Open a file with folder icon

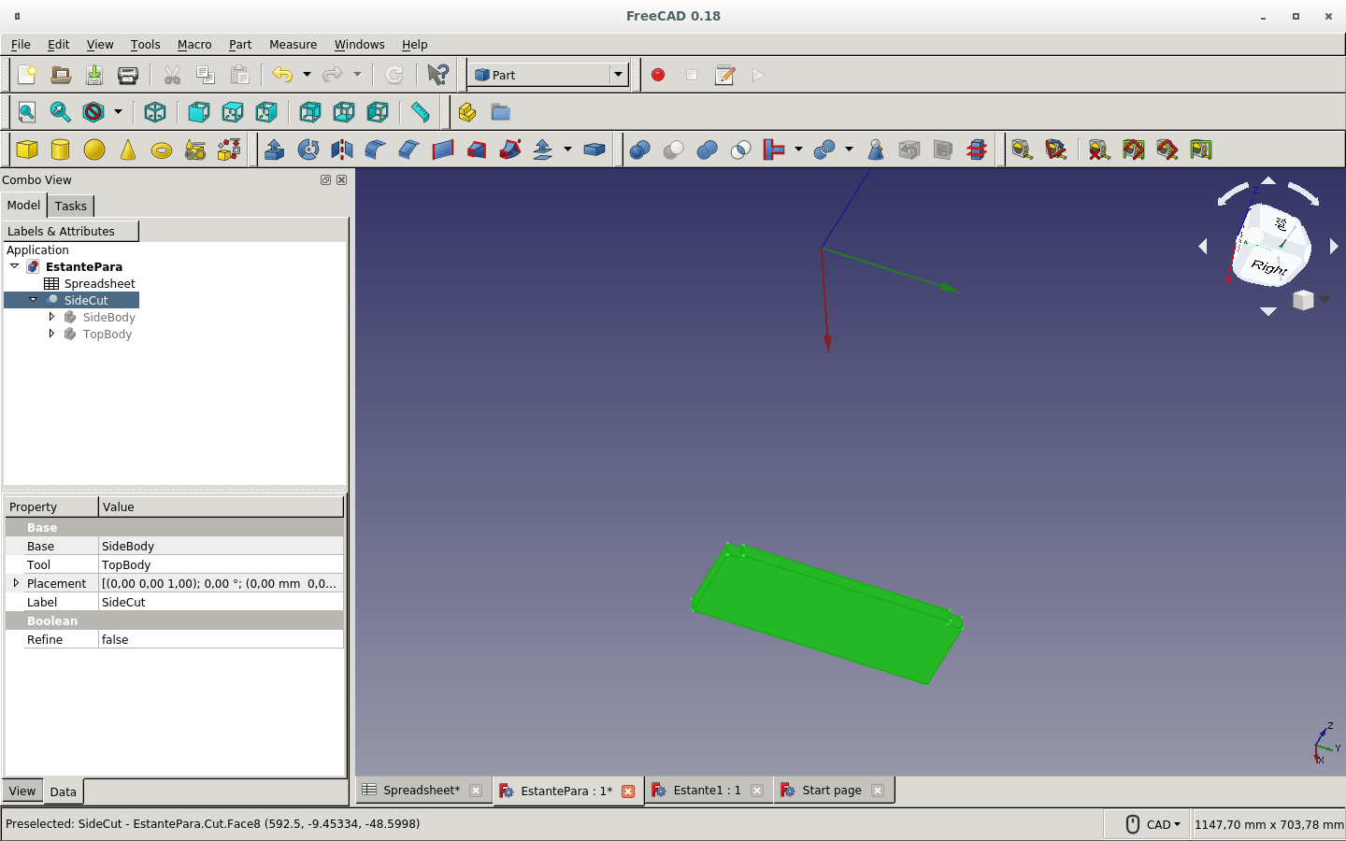pyautogui.click(x=61, y=75)
